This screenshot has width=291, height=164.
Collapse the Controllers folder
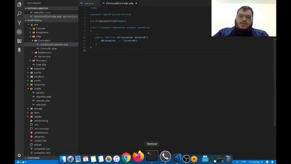pos(45,41)
